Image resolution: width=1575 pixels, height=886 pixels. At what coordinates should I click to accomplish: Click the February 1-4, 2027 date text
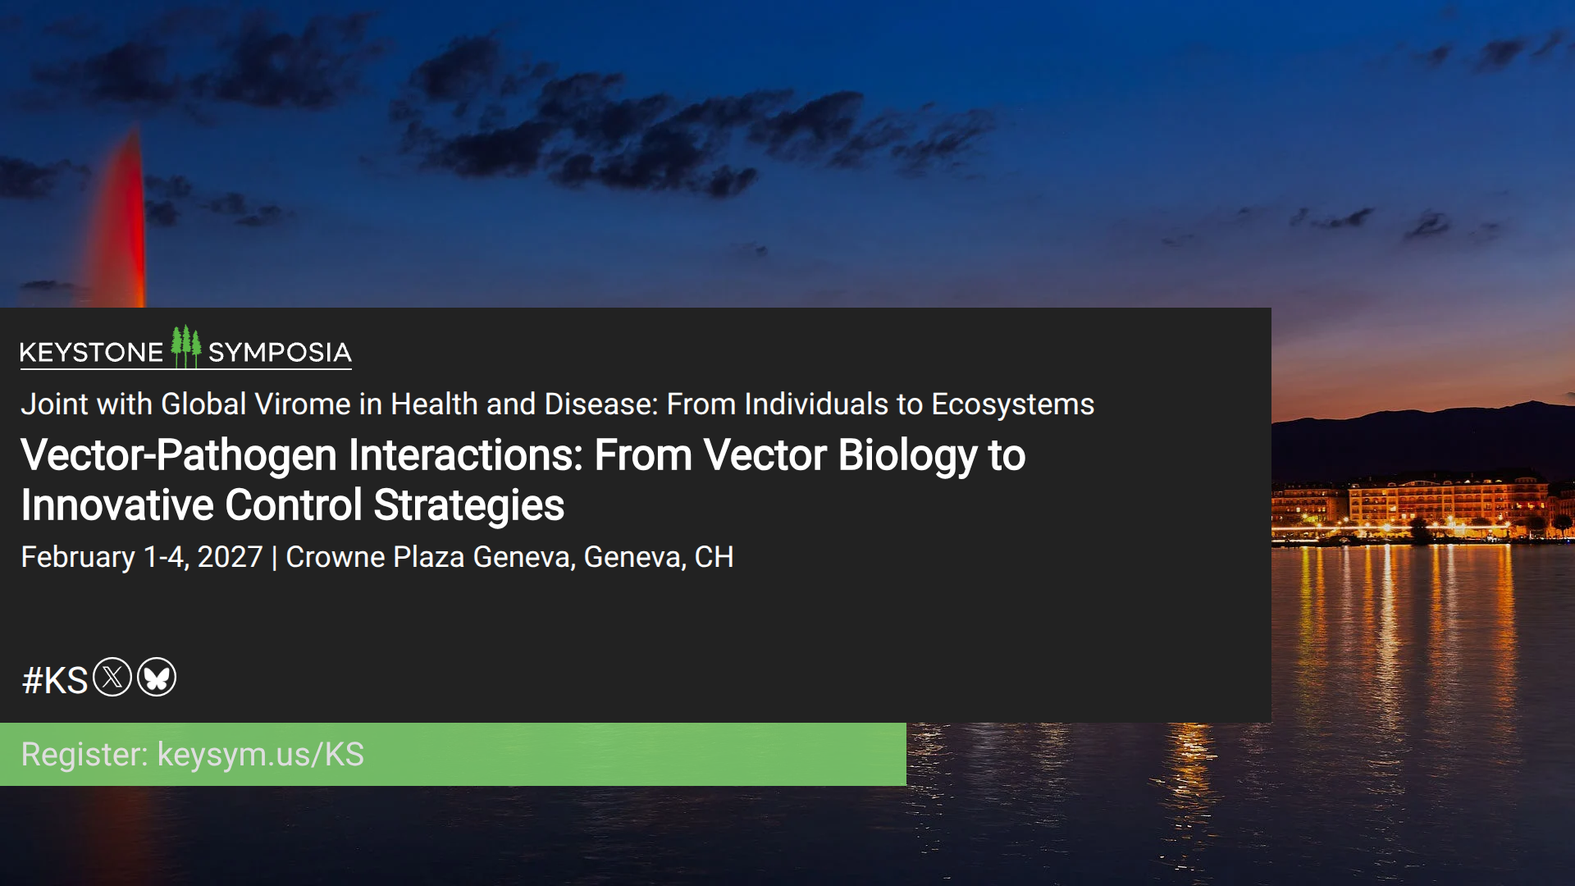pos(141,557)
